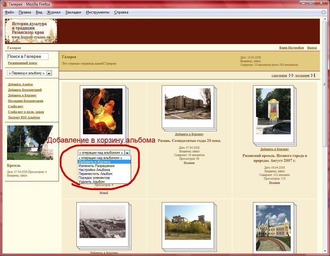Click the scrollbar up arrow
Image resolution: width=330 pixels, height=256 pixels.
pyautogui.click(x=325, y=20)
